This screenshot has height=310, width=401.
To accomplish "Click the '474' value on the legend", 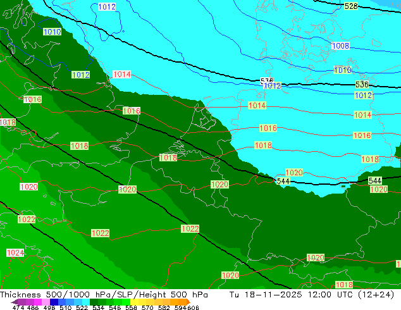I will (x=18, y=307).
